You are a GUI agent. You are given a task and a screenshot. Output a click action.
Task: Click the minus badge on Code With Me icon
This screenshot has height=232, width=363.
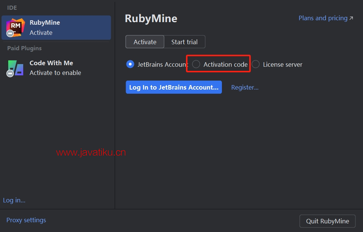10,73
